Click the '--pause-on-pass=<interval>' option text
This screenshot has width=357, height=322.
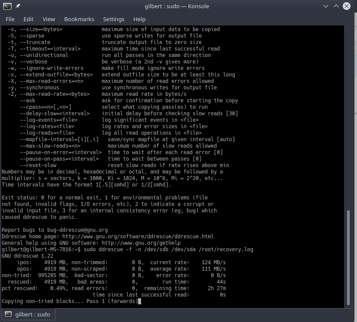point(59,159)
